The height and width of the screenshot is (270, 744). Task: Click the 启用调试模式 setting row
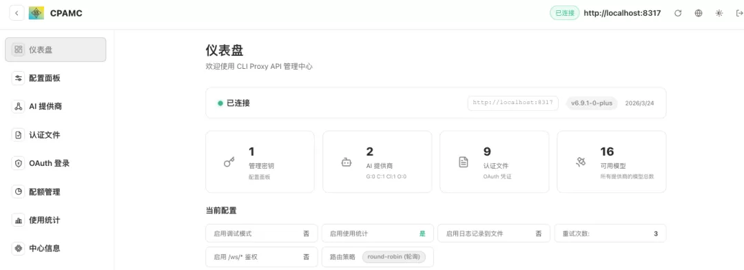pos(262,233)
